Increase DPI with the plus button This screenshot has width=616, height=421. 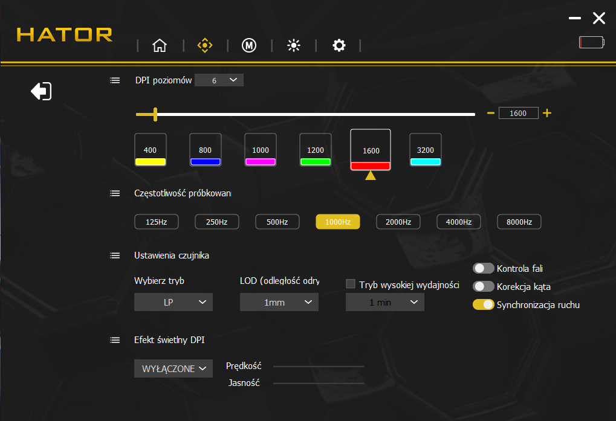pyautogui.click(x=547, y=113)
